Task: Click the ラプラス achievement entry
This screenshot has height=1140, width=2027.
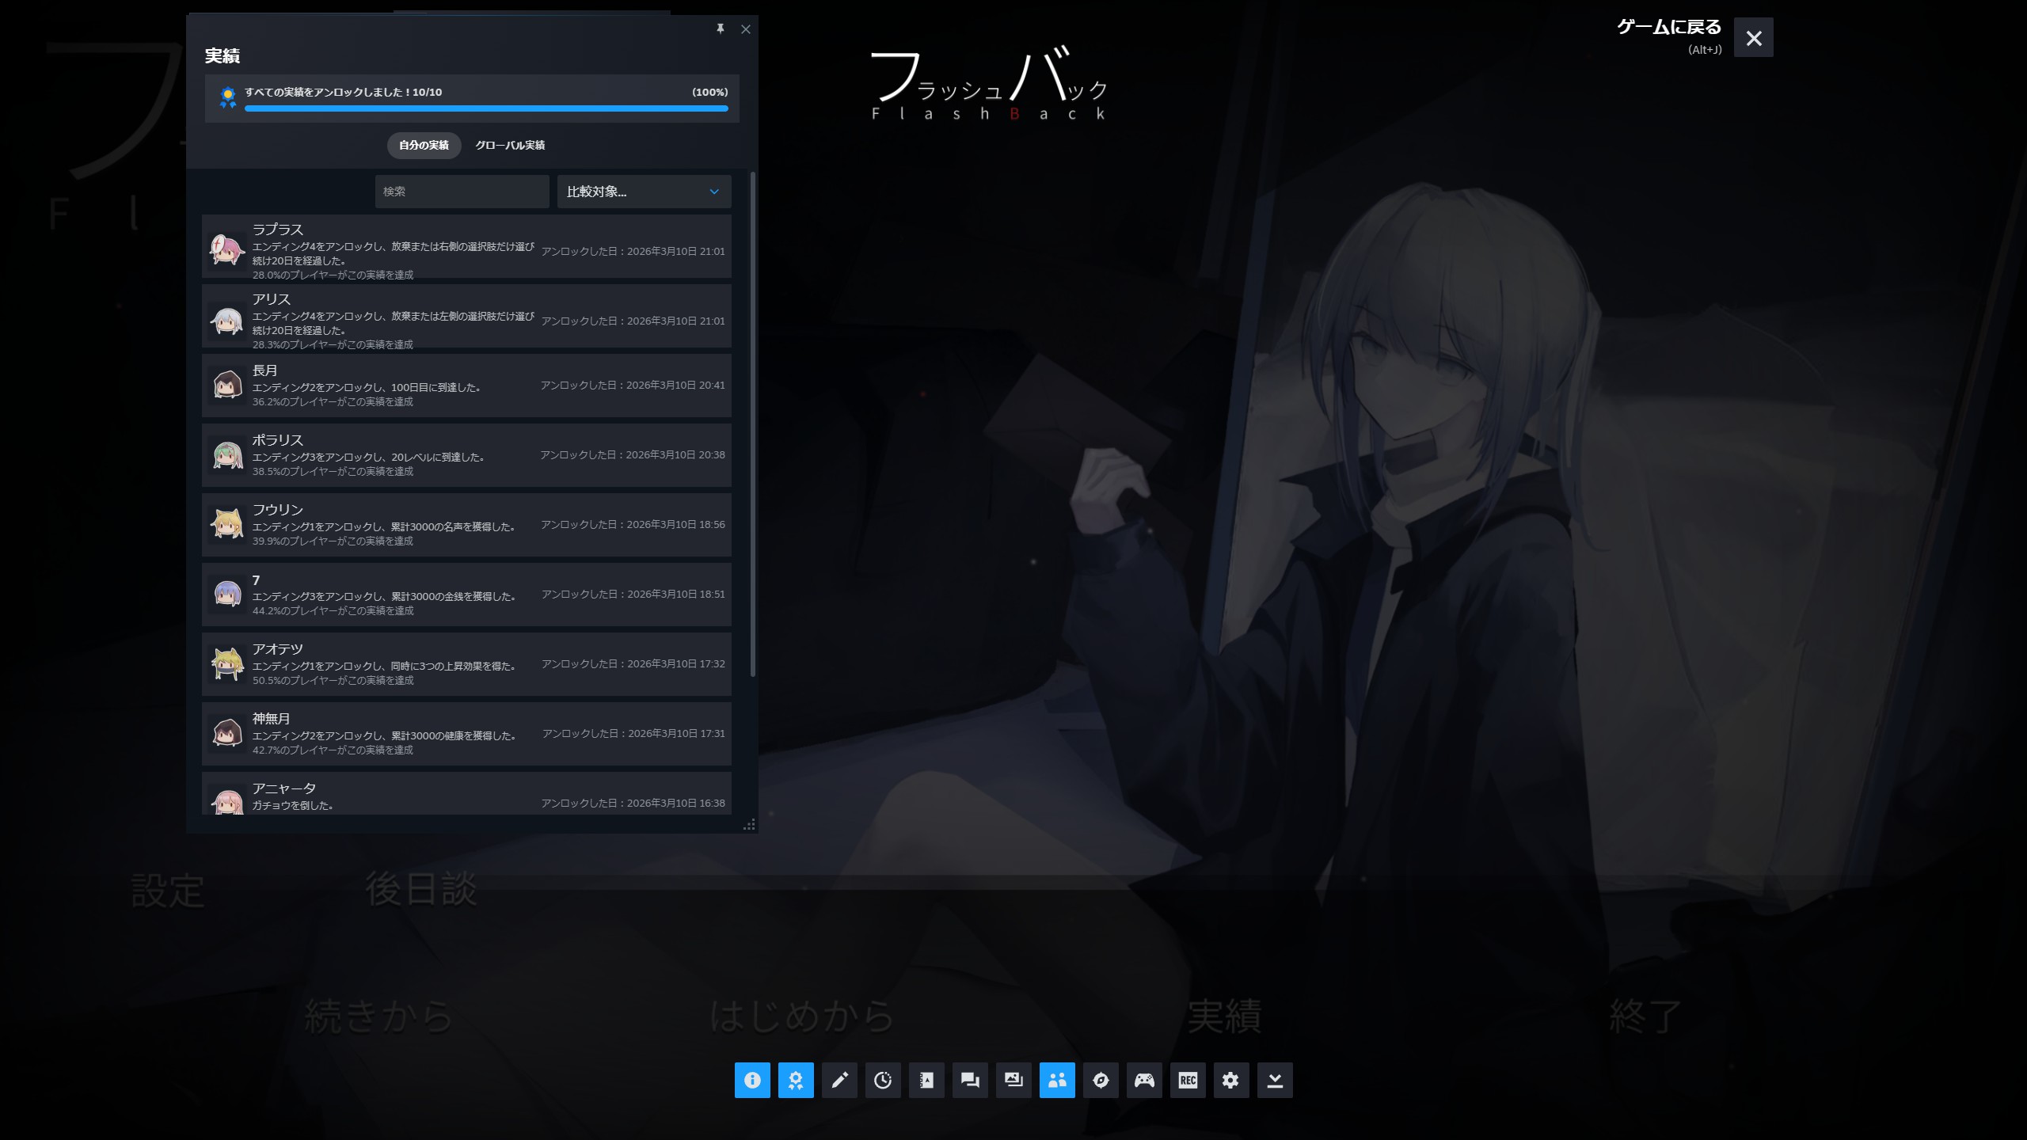Action: (x=466, y=246)
